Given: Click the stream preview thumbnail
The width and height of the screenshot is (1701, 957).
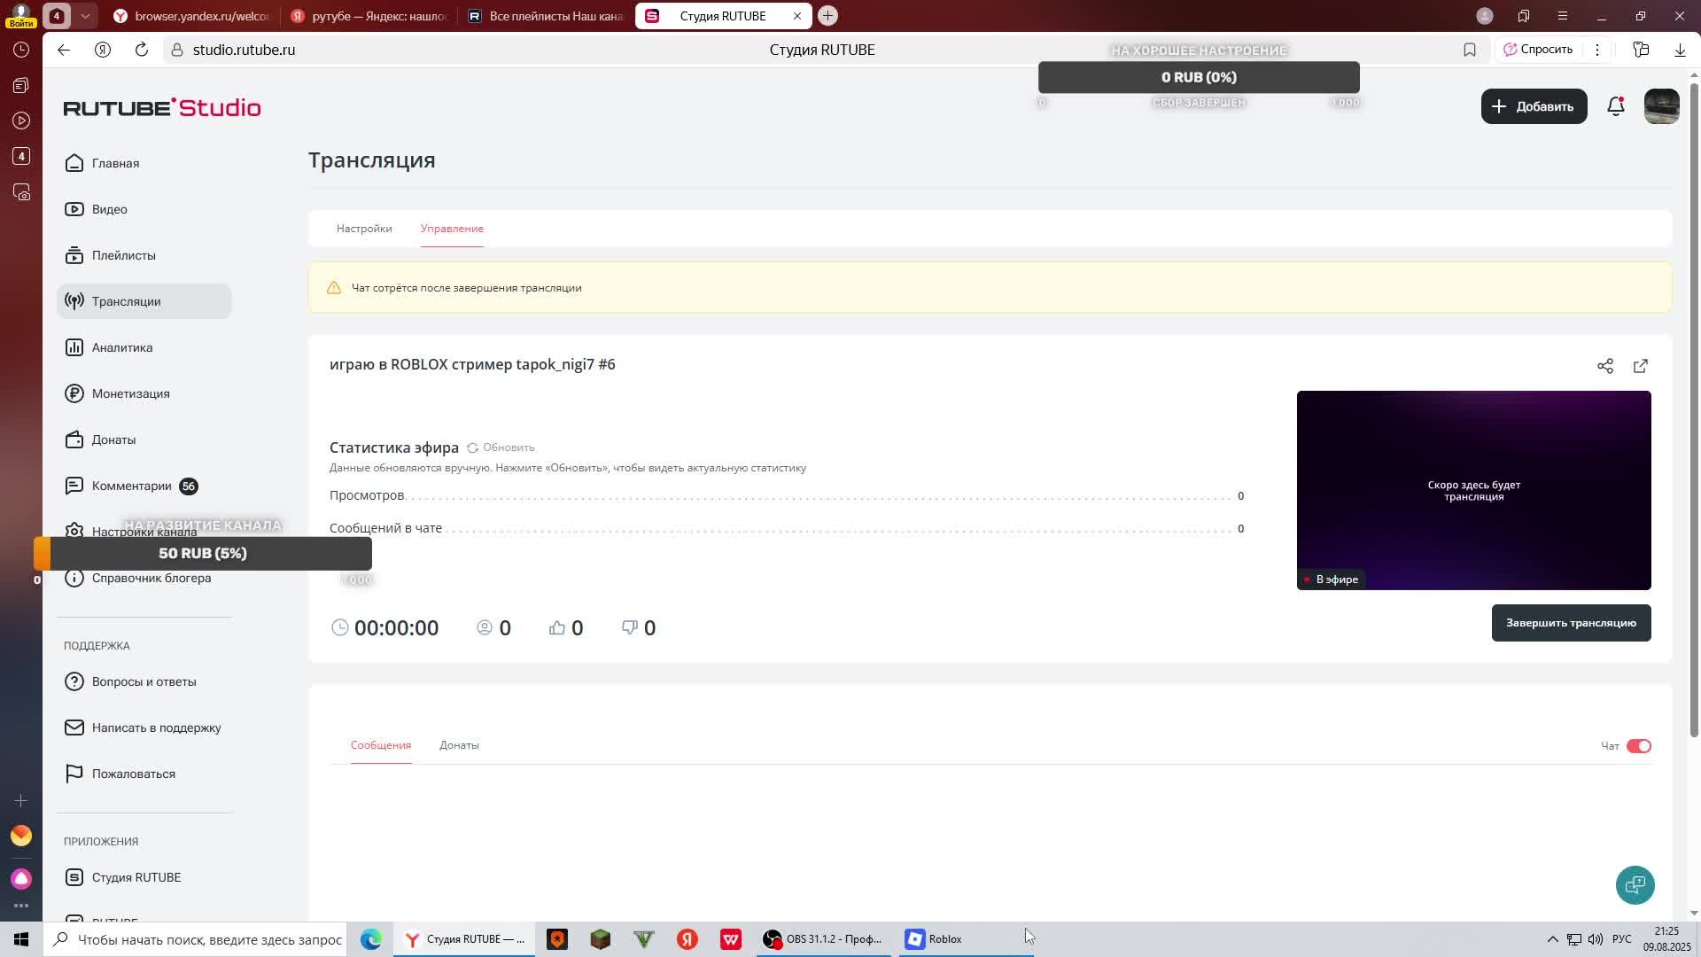Looking at the screenshot, I should (x=1472, y=490).
